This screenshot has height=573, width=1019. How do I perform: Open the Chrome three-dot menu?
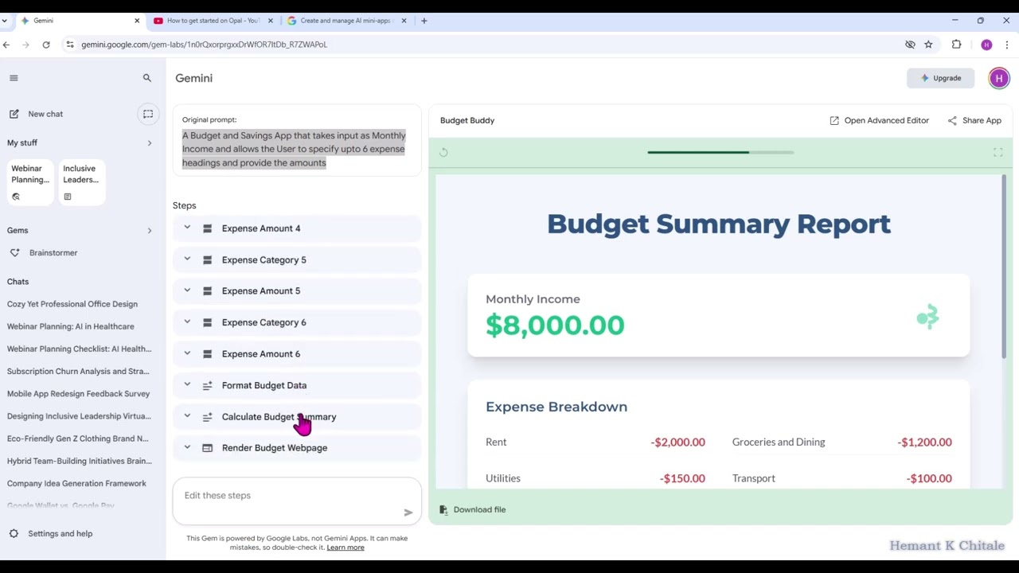click(1007, 45)
